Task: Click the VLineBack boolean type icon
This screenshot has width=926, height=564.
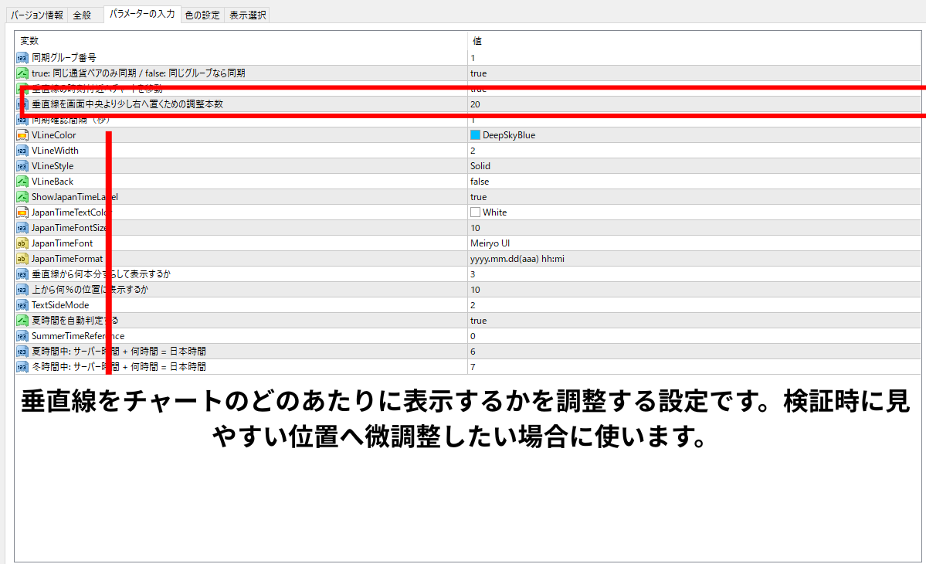Action: pyautogui.click(x=22, y=182)
